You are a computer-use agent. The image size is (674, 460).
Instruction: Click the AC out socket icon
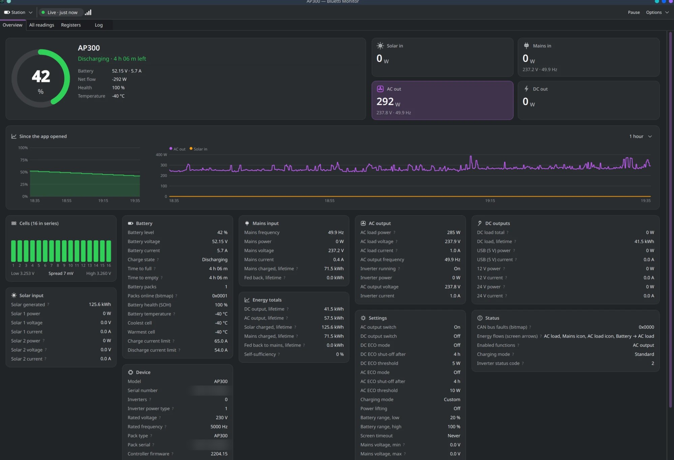click(380, 89)
